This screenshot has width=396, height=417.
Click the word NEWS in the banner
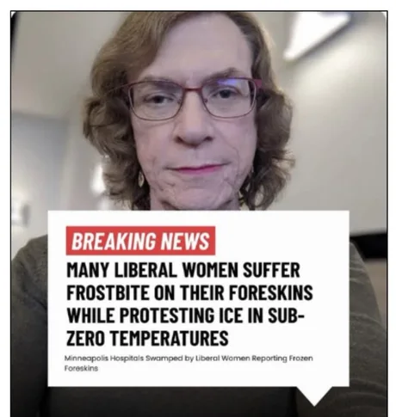click(x=185, y=241)
